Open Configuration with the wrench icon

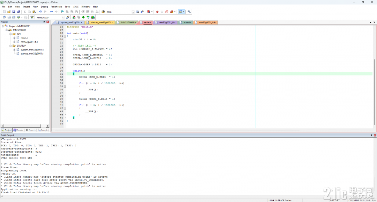(189, 12)
